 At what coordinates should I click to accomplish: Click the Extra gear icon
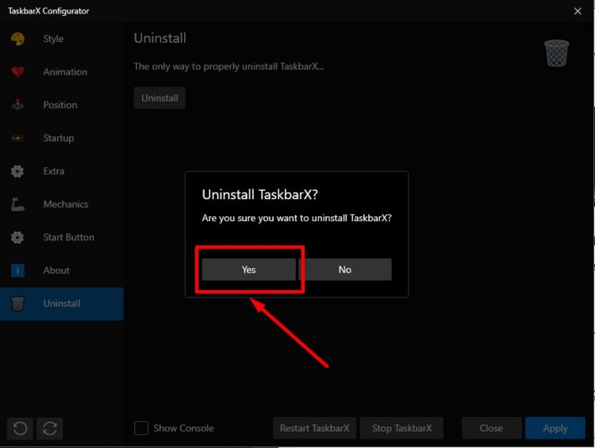17,171
